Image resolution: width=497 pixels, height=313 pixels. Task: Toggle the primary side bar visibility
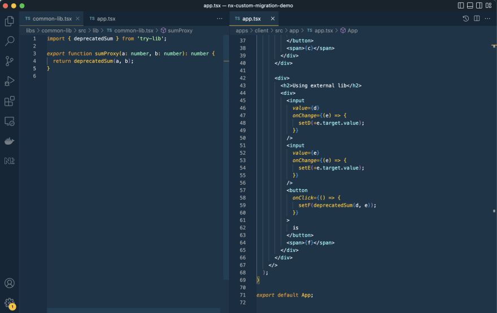pyautogui.click(x=461, y=6)
